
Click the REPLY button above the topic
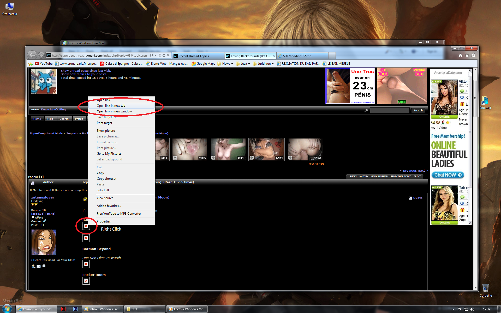(353, 177)
